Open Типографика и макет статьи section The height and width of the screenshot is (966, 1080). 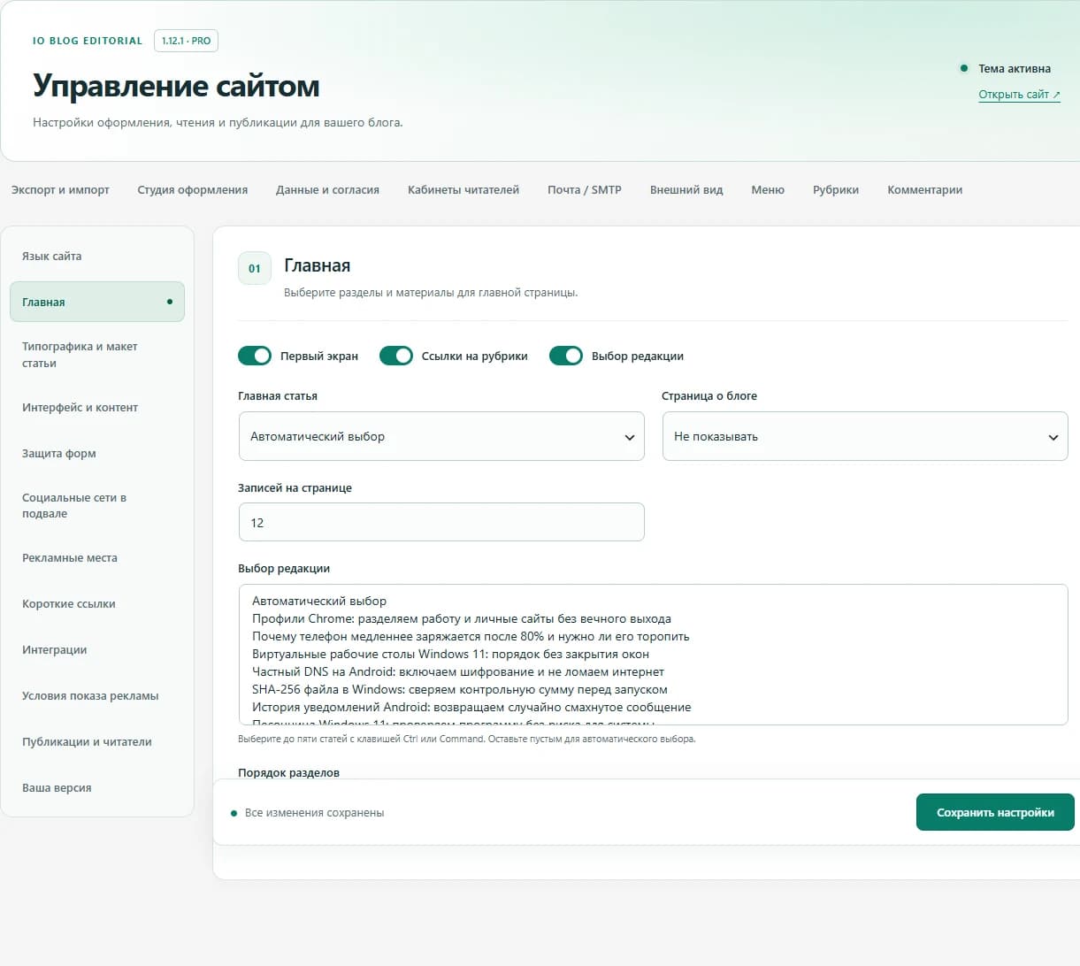(97, 355)
